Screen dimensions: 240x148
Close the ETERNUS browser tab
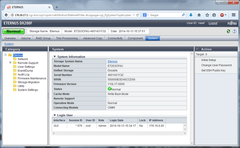49,7
